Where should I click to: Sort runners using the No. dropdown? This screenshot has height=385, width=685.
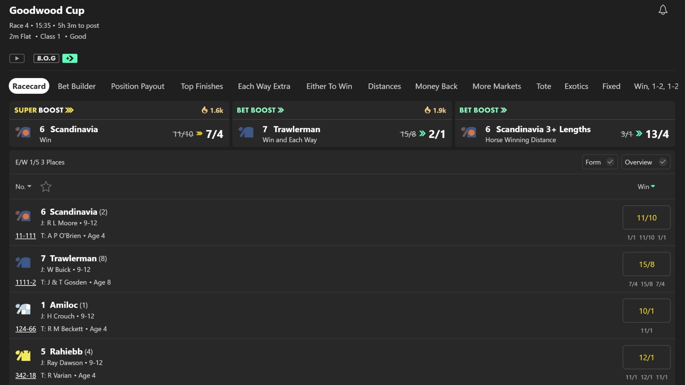24,186
